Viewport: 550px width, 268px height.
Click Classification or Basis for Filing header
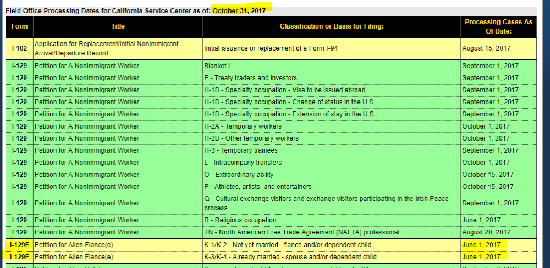[332, 26]
